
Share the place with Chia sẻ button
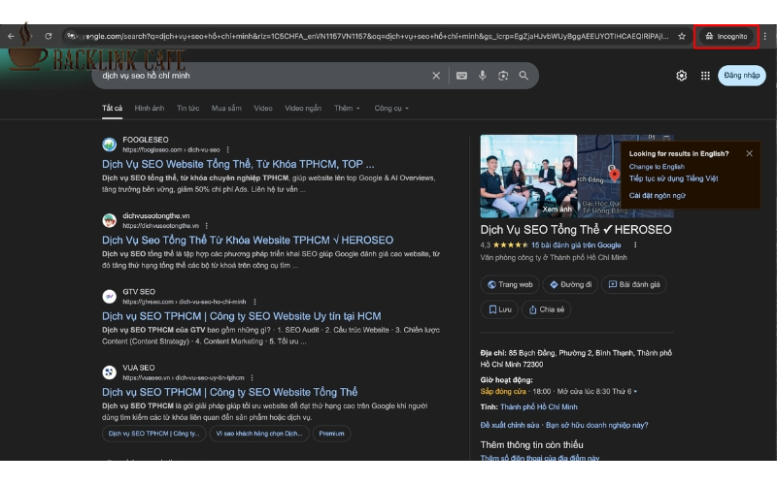tap(546, 309)
